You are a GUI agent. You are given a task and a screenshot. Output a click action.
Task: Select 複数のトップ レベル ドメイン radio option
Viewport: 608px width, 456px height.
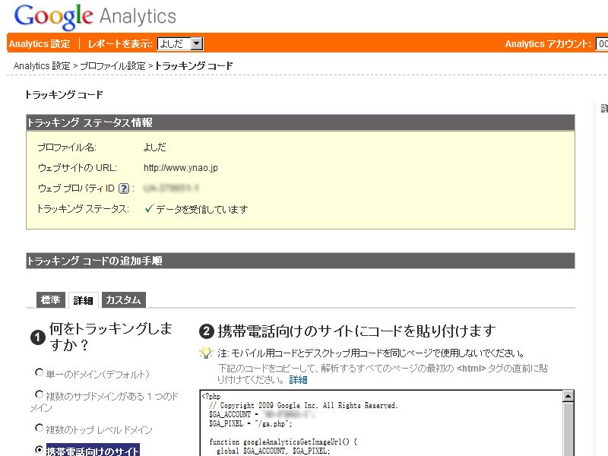(39, 428)
